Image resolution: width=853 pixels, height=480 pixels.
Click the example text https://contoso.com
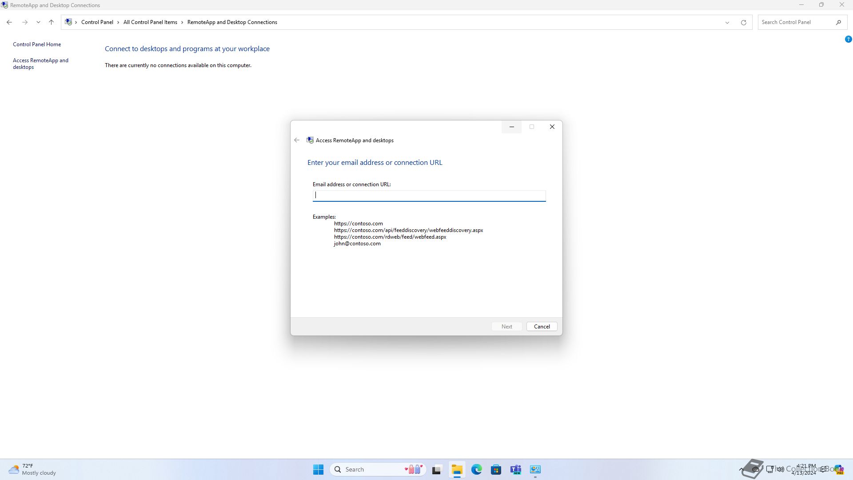pos(358,224)
